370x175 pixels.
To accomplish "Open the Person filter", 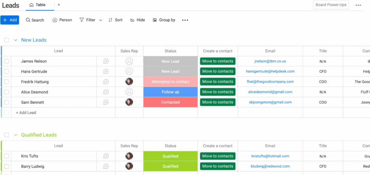I will 62,20.
